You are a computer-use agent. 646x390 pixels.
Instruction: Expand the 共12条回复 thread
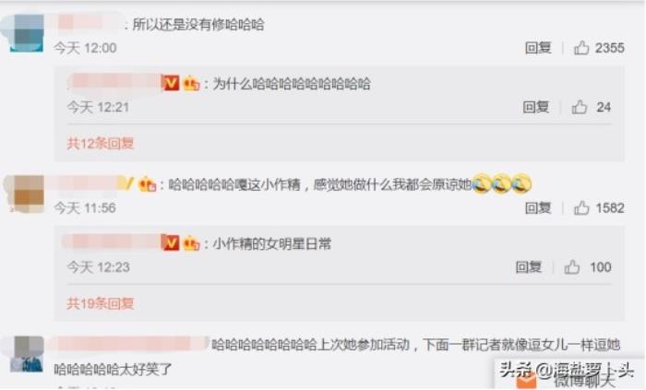click(x=100, y=144)
